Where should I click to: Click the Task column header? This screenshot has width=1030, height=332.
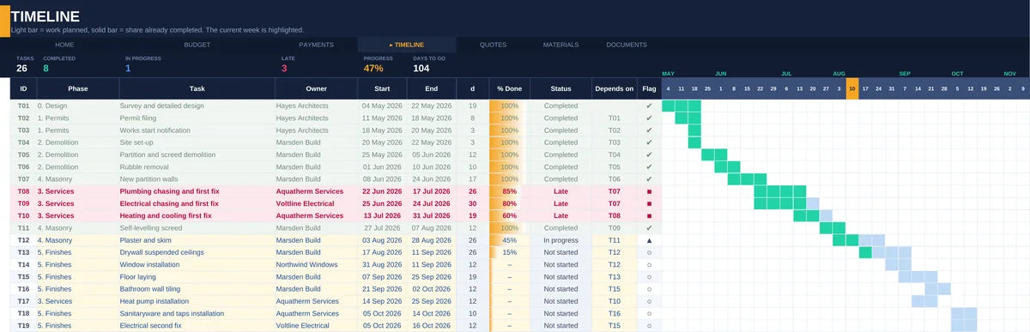(x=197, y=88)
